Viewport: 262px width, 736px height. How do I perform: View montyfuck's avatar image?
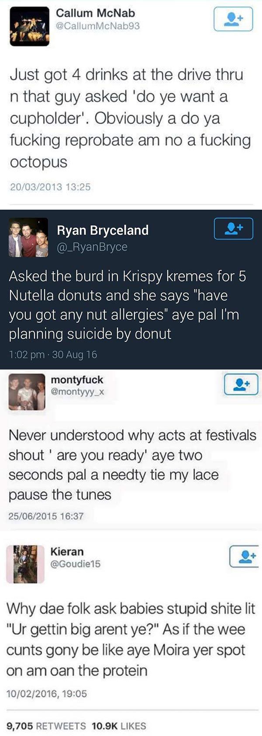27,392
